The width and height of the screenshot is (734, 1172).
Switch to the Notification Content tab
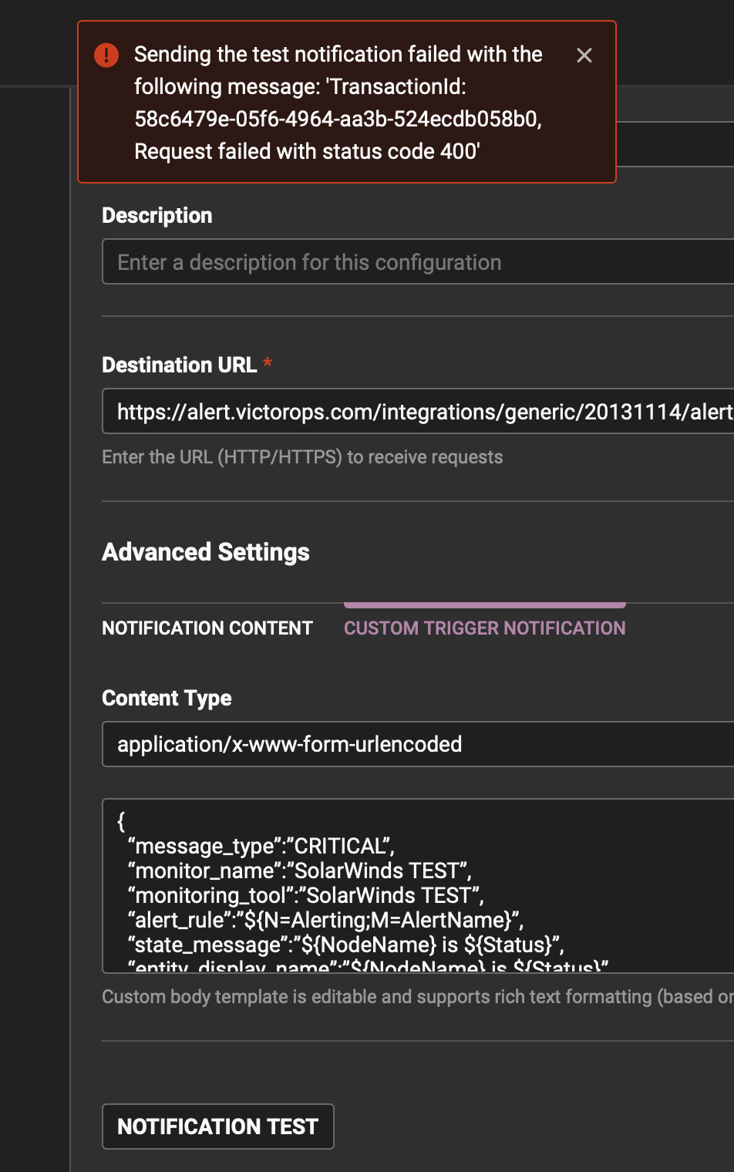click(207, 628)
